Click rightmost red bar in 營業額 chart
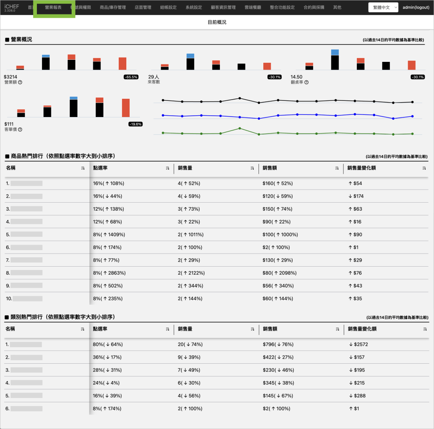Image resolution: width=434 pixels, height=429 pixels. click(122, 64)
